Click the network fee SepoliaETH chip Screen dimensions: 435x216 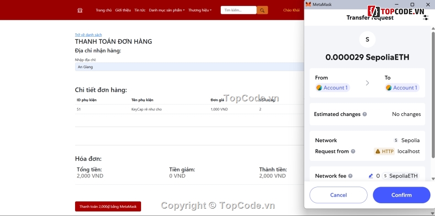point(401,176)
